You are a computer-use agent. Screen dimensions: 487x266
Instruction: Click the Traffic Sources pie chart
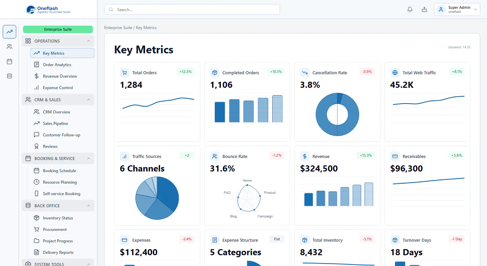coord(157,198)
